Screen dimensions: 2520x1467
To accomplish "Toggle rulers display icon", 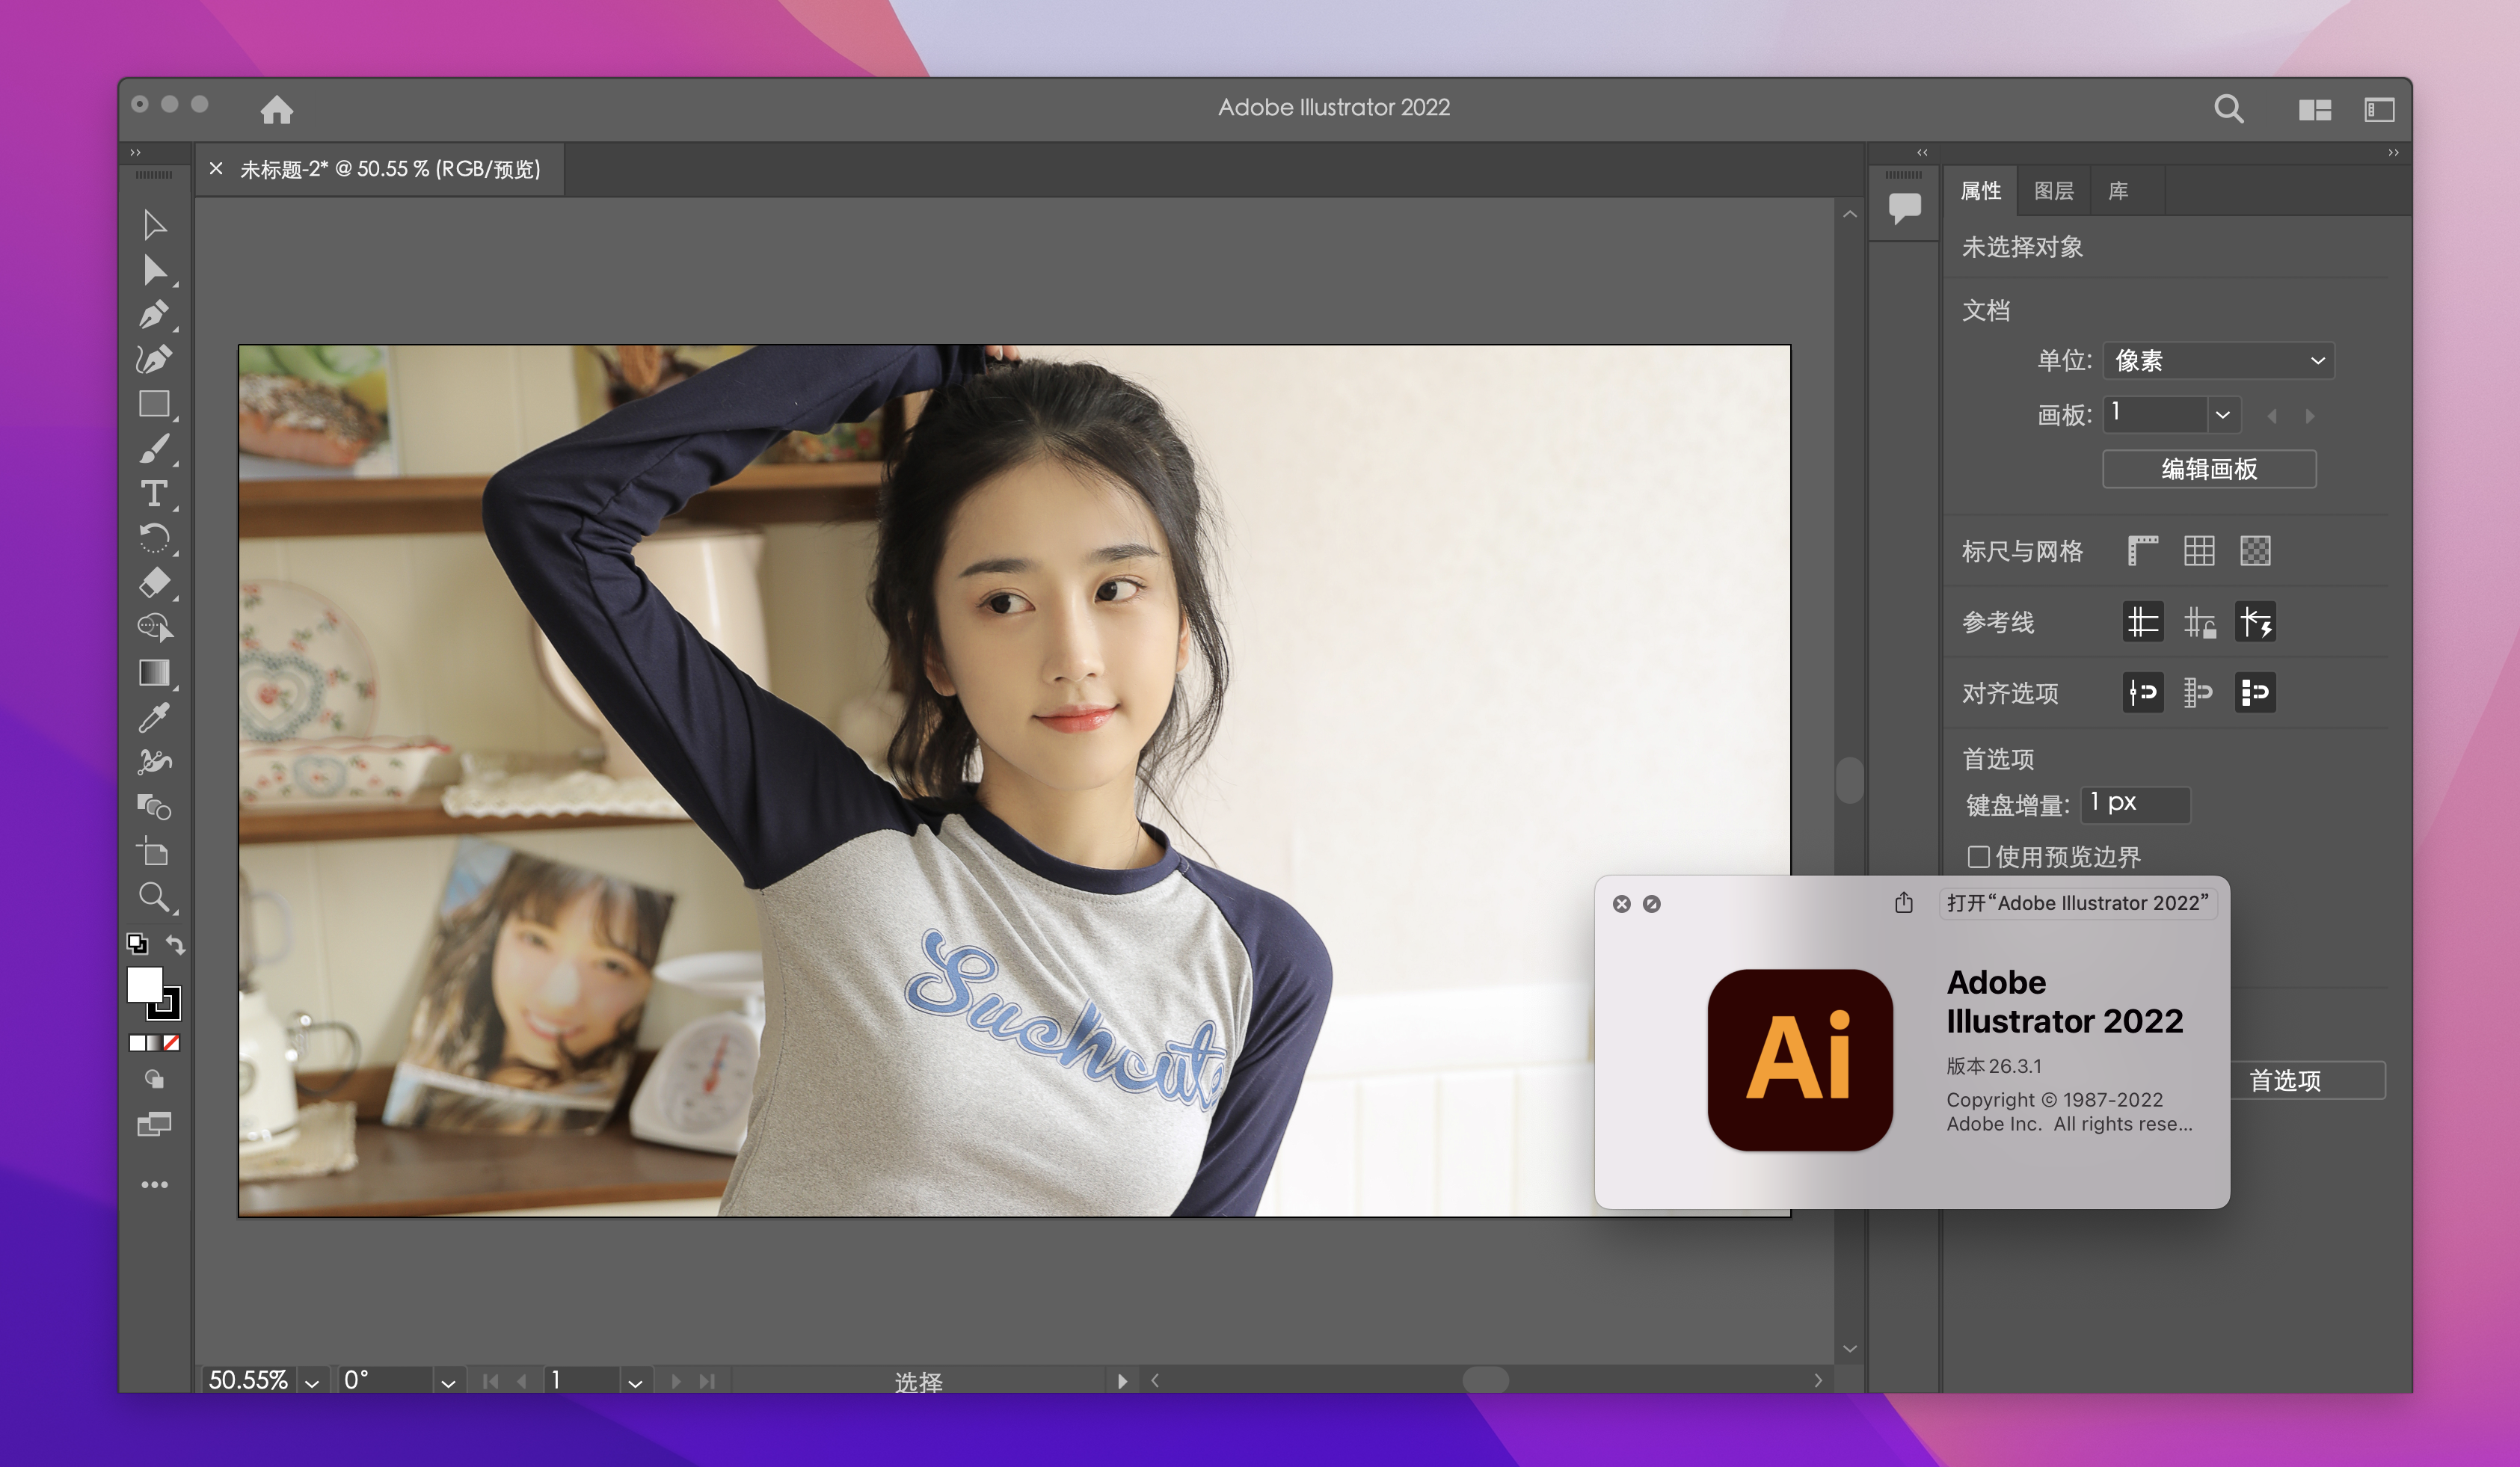I will point(2143,551).
